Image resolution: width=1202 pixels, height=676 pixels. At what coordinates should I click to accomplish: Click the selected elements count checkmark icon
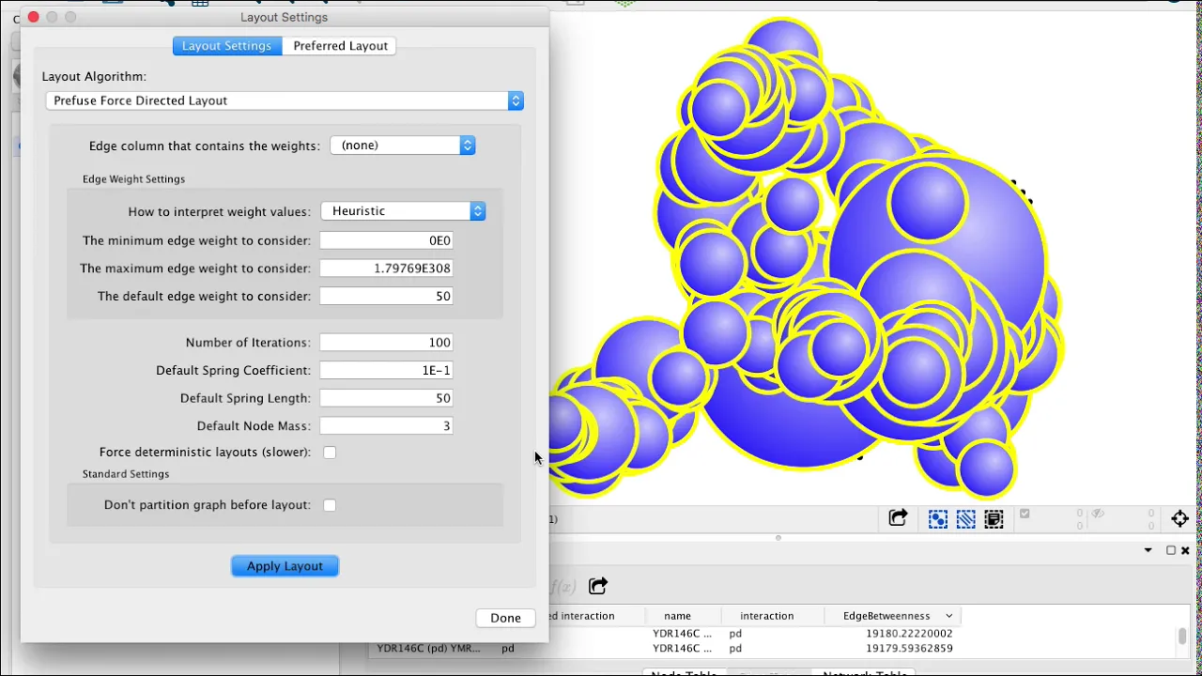[x=1025, y=514]
